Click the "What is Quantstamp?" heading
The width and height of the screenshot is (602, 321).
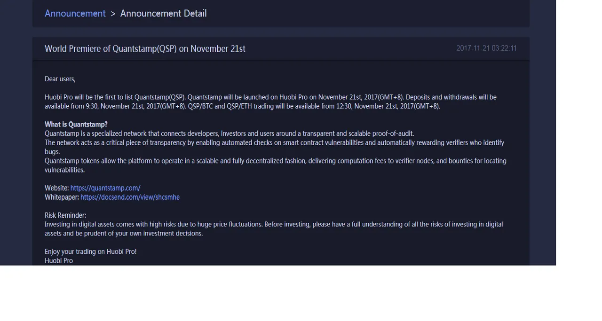point(76,125)
